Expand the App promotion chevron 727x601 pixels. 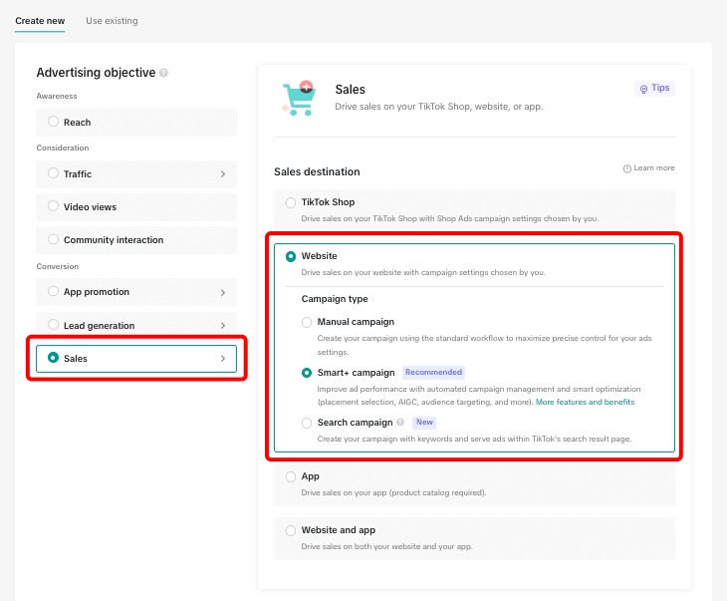(222, 292)
